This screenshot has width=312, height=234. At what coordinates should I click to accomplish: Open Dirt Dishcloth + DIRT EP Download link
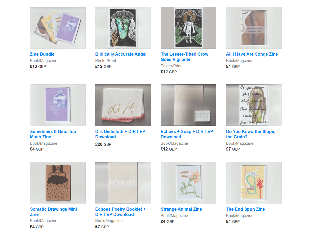120,134
